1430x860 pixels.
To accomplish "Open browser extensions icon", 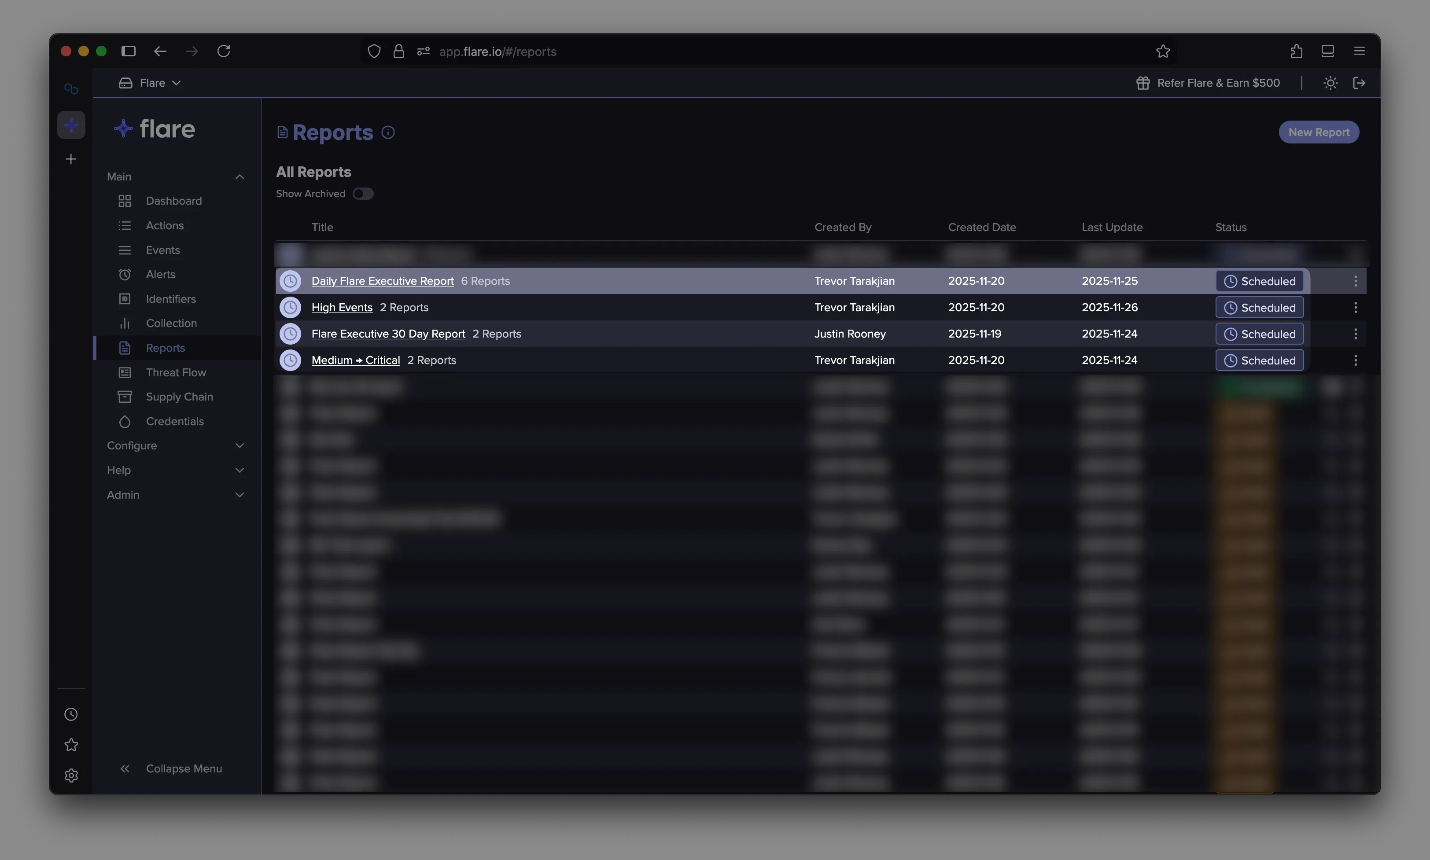I will click(x=1296, y=51).
